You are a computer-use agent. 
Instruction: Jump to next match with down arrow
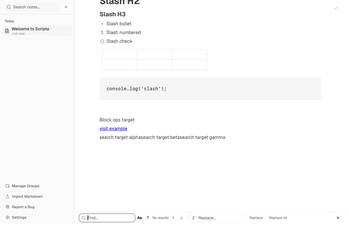pyautogui.click(x=181, y=218)
